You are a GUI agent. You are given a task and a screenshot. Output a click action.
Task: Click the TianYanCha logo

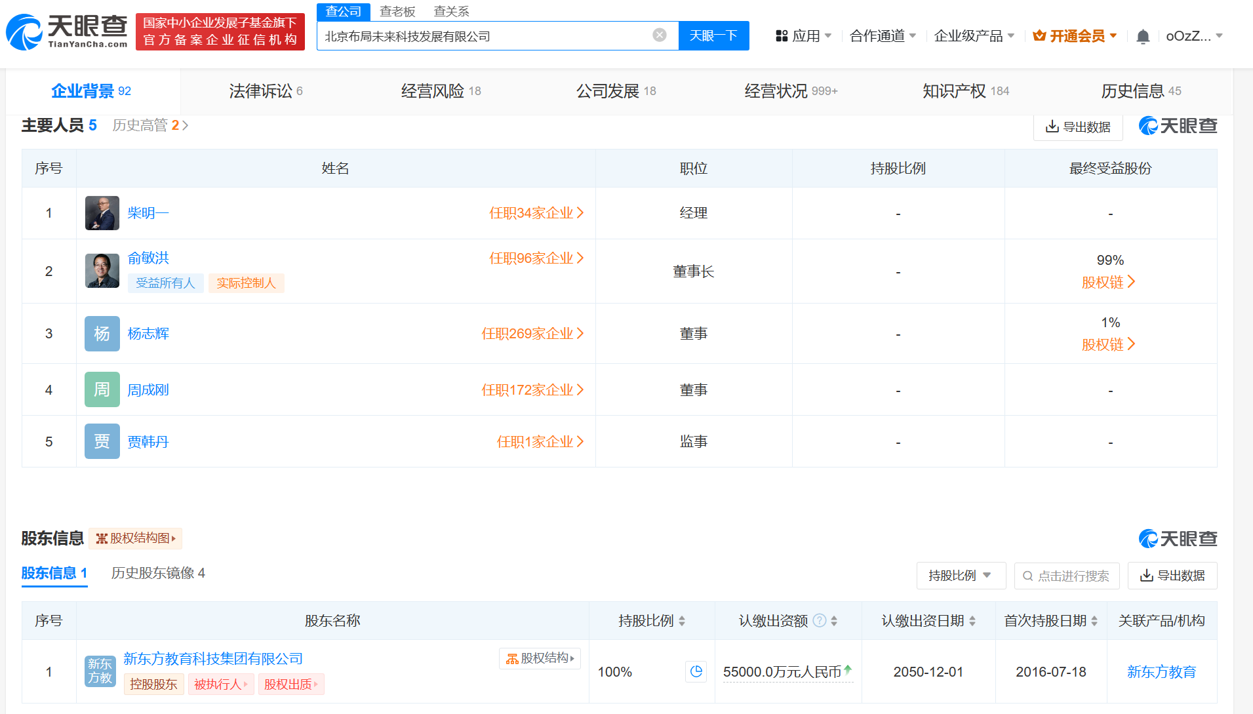[67, 31]
